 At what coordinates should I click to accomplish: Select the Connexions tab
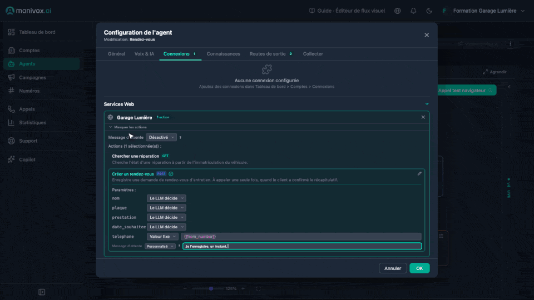(180, 54)
